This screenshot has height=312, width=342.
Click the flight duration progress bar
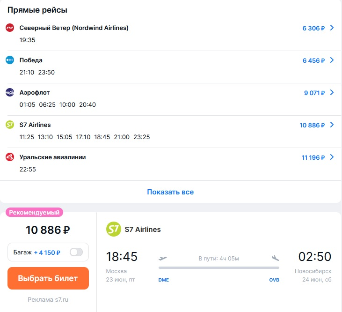tap(219, 268)
